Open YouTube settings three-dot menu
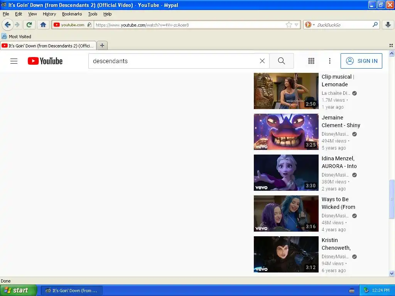395x296 pixels. [330, 61]
